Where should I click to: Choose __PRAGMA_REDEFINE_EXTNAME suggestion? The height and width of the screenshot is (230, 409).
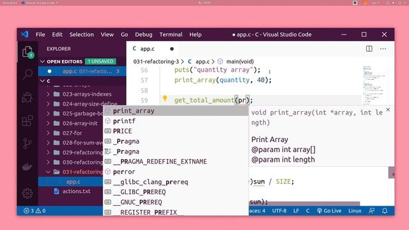point(176,162)
